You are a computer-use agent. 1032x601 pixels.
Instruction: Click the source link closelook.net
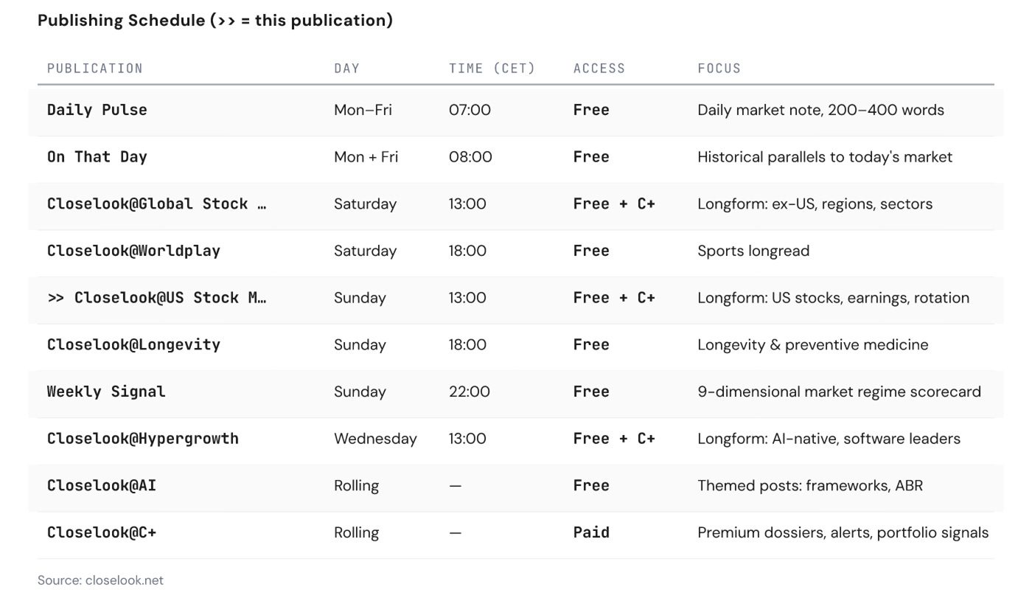click(x=102, y=580)
